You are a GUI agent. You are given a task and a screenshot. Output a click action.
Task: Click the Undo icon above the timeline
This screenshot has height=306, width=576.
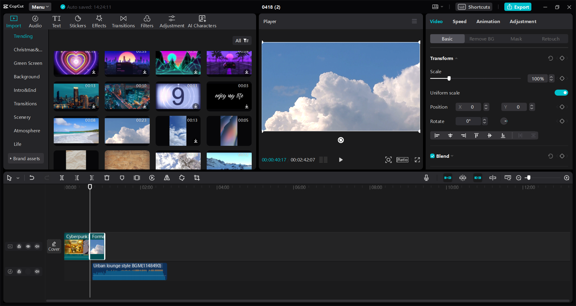pyautogui.click(x=32, y=178)
